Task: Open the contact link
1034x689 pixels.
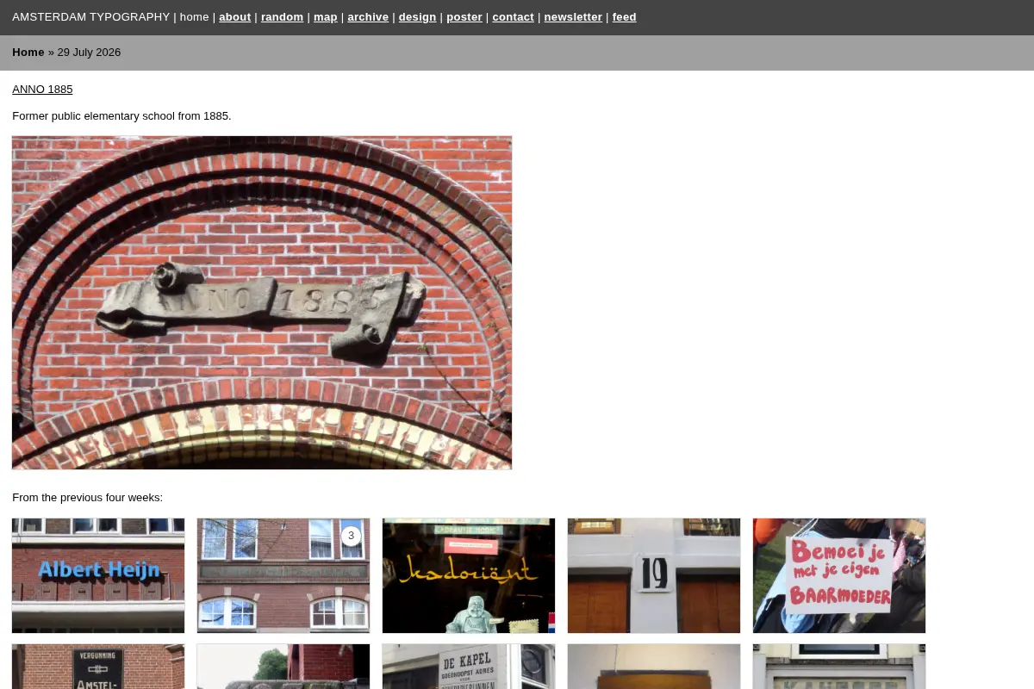Action: (513, 17)
